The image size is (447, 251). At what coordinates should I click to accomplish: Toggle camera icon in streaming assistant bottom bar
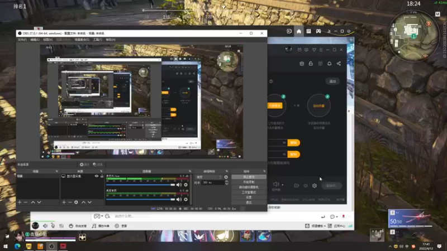click(297, 186)
